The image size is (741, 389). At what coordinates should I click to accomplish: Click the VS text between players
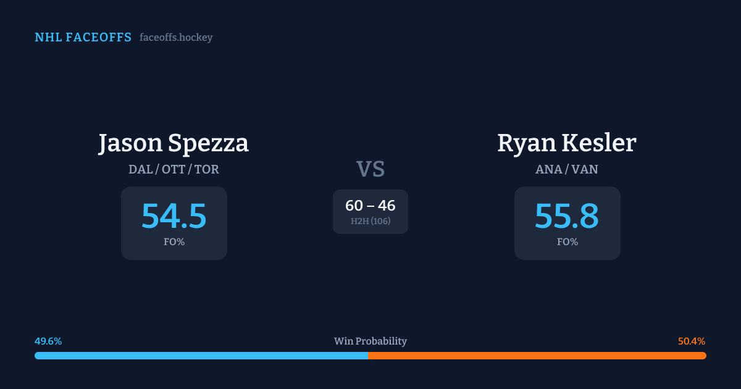pyautogui.click(x=371, y=169)
